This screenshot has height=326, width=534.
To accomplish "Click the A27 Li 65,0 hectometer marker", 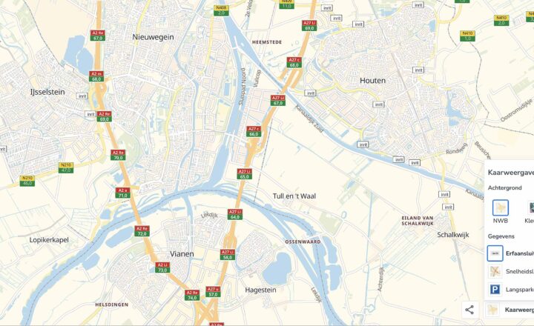I will 245,174.
